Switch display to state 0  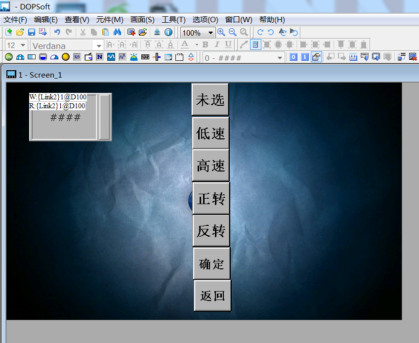point(293,57)
